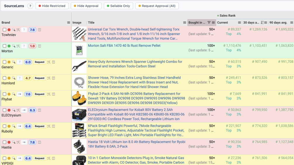Image resolution: width=294 pixels, height=165 pixels.
Task: Click the cart icon in ELECtrysium row
Action: [18, 110]
